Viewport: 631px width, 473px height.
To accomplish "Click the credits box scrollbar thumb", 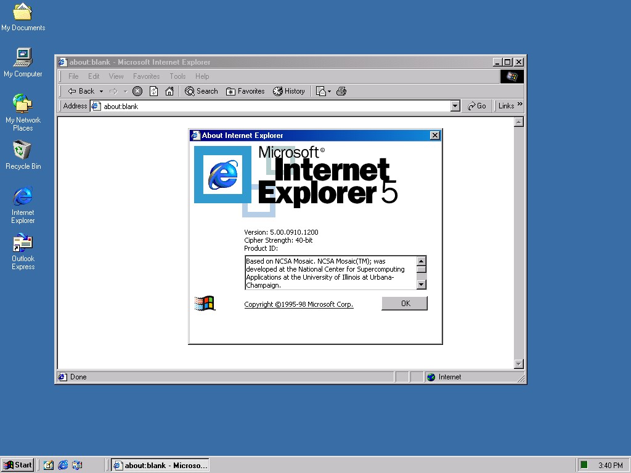I will 421,269.
